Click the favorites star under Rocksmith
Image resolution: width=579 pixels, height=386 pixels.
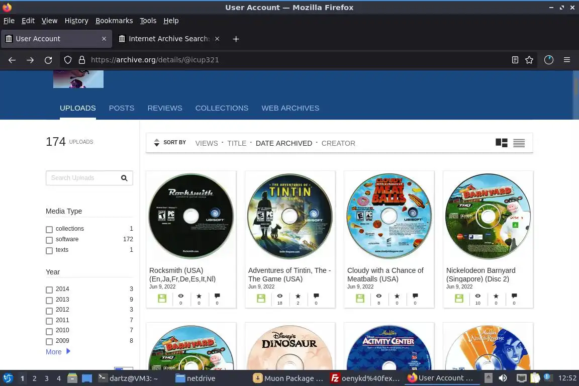199,296
